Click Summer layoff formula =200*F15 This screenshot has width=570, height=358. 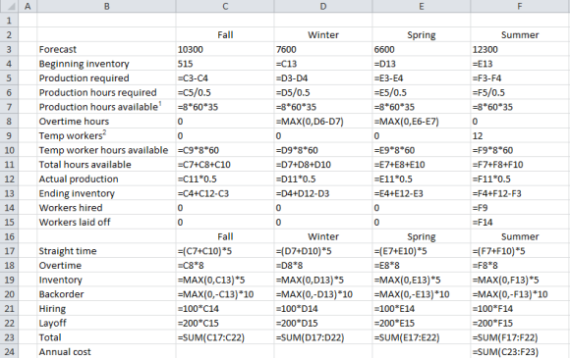click(520, 323)
